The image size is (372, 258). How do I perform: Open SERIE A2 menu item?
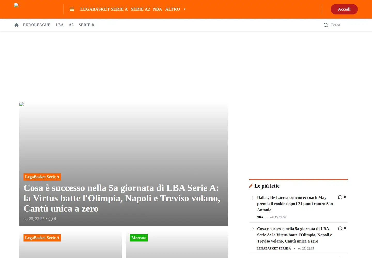pos(140,9)
